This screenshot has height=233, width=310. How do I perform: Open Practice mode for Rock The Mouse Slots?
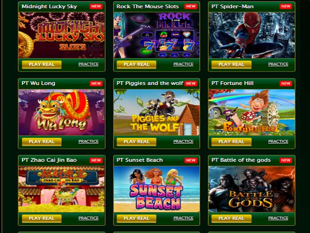click(x=183, y=64)
